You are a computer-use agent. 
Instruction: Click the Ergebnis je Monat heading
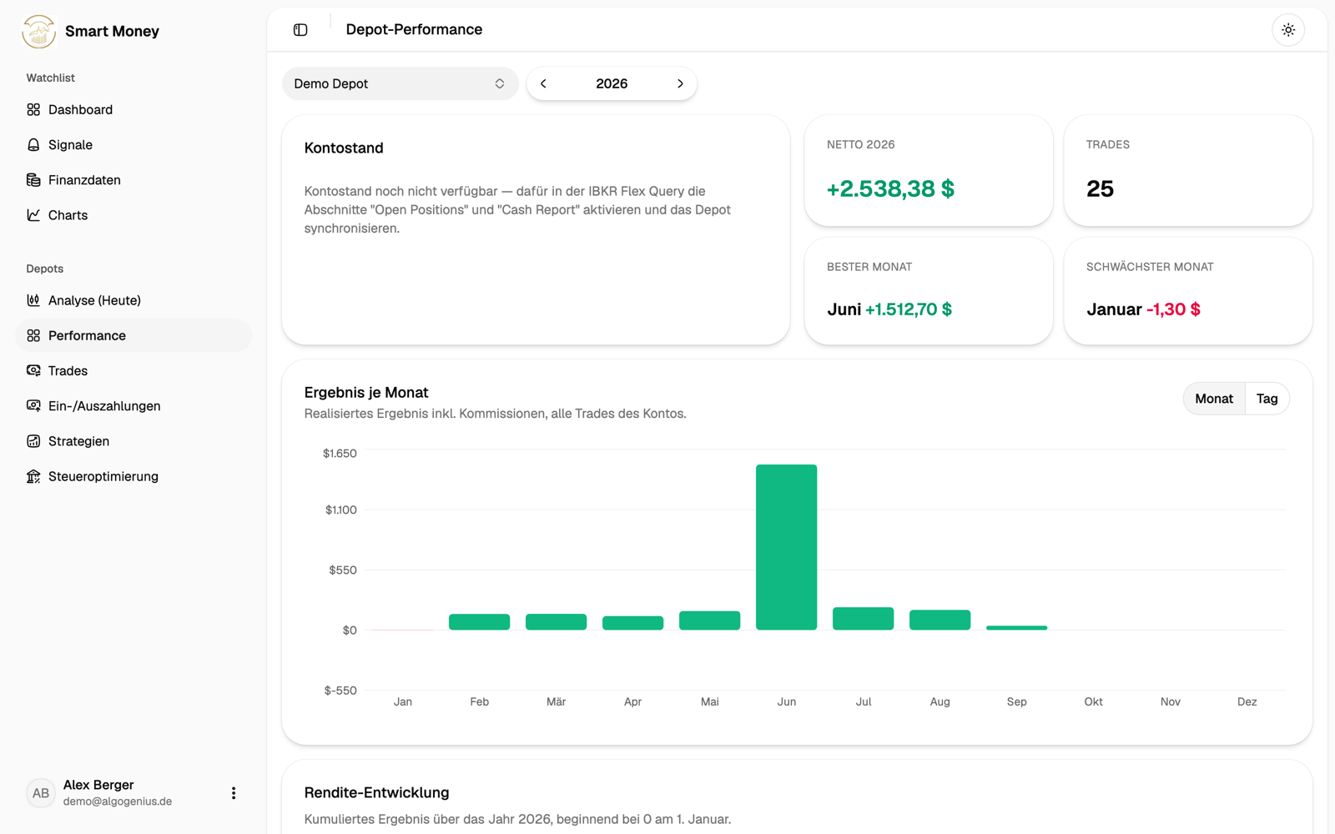366,392
